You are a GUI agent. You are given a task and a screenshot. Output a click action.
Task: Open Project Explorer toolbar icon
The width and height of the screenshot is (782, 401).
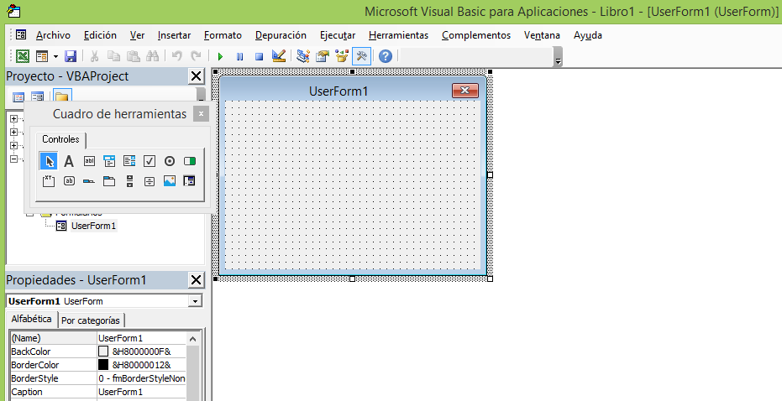point(302,56)
